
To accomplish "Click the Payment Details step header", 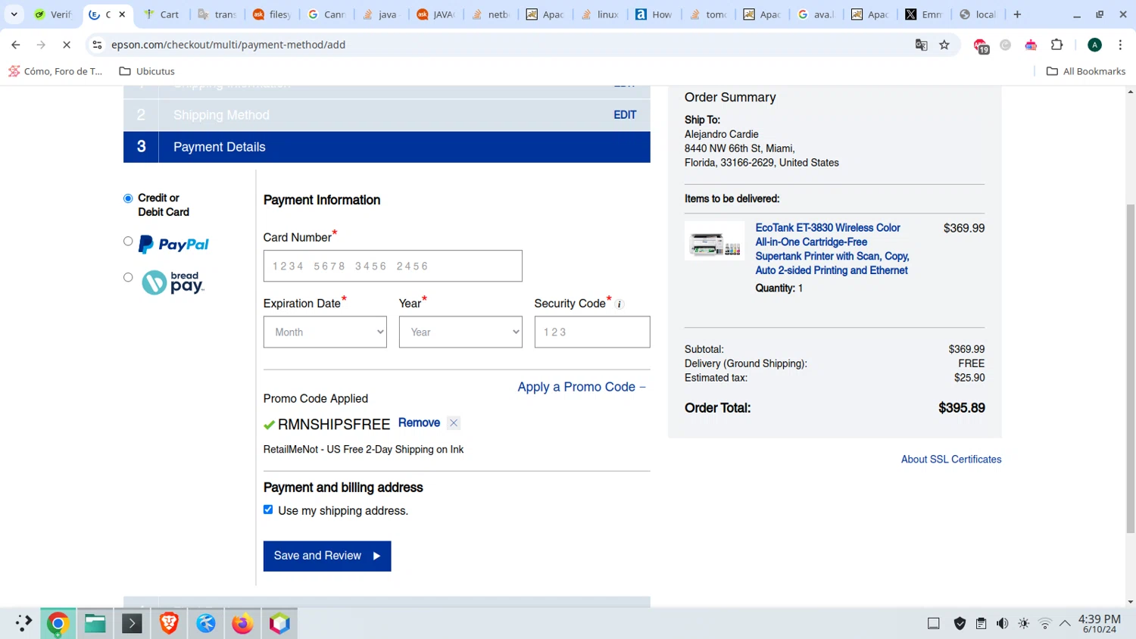I will pyautogui.click(x=386, y=147).
